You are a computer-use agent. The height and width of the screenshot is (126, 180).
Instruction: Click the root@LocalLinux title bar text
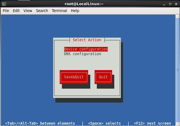tap(84, 4)
